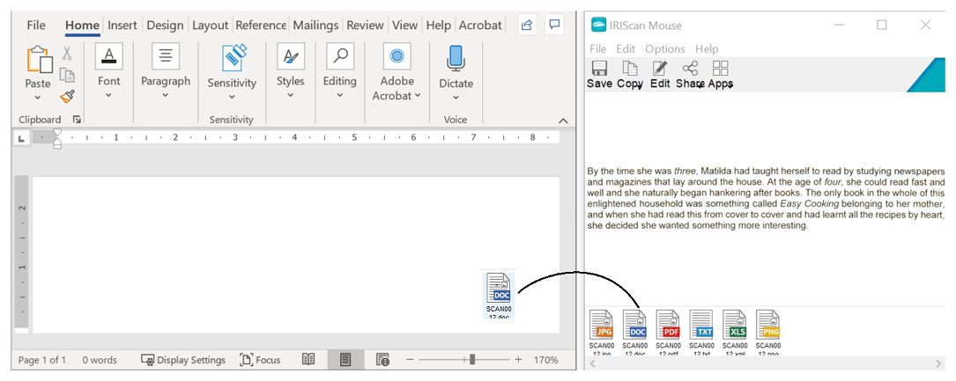The height and width of the screenshot is (381, 956).
Task: Expand the Dictate dropdown arrow
Action: 456,97
